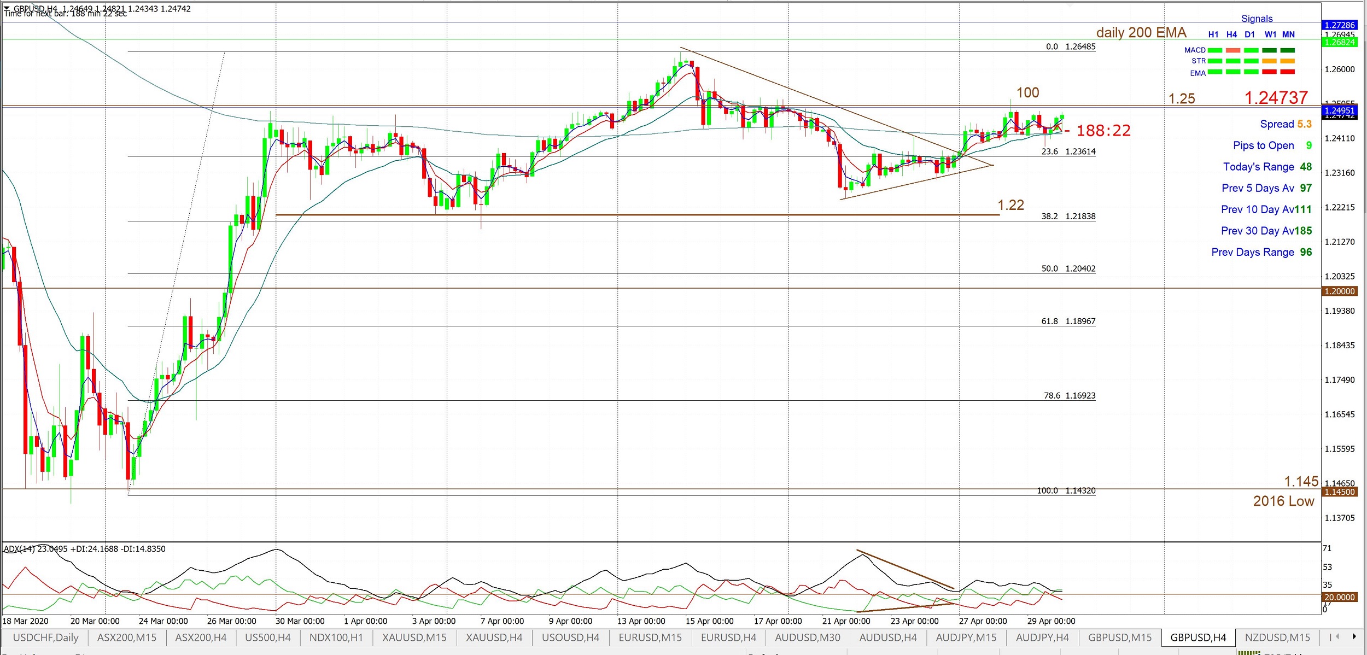Screen dimensions: 1367x655
Task: Switch to the XAUUSD,H4 chart tab
Action: pos(494,638)
